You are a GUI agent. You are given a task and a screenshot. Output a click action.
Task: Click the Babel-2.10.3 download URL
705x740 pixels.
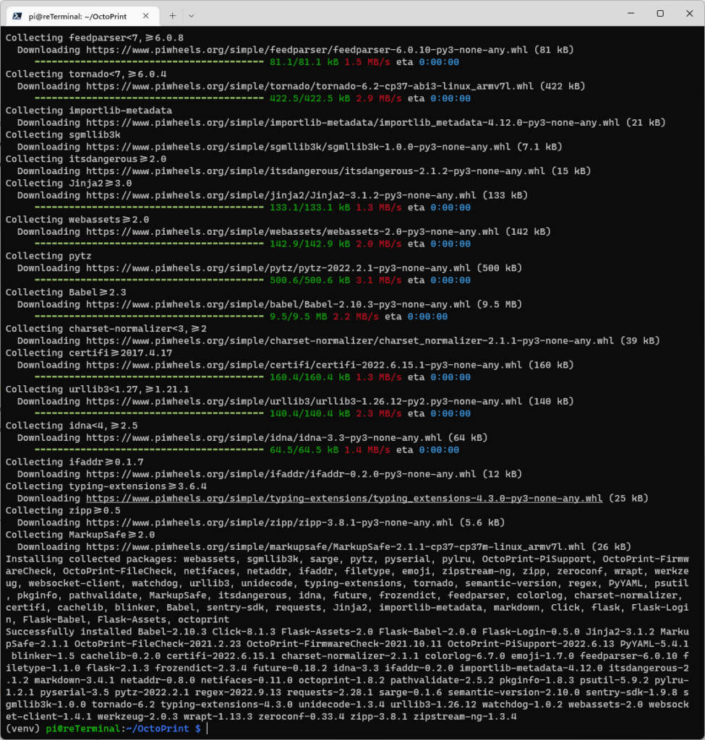[278, 304]
